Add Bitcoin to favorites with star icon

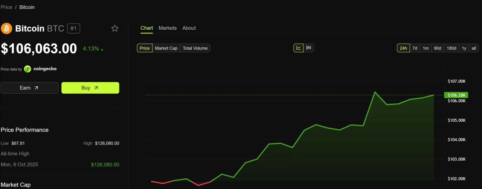click(x=115, y=28)
